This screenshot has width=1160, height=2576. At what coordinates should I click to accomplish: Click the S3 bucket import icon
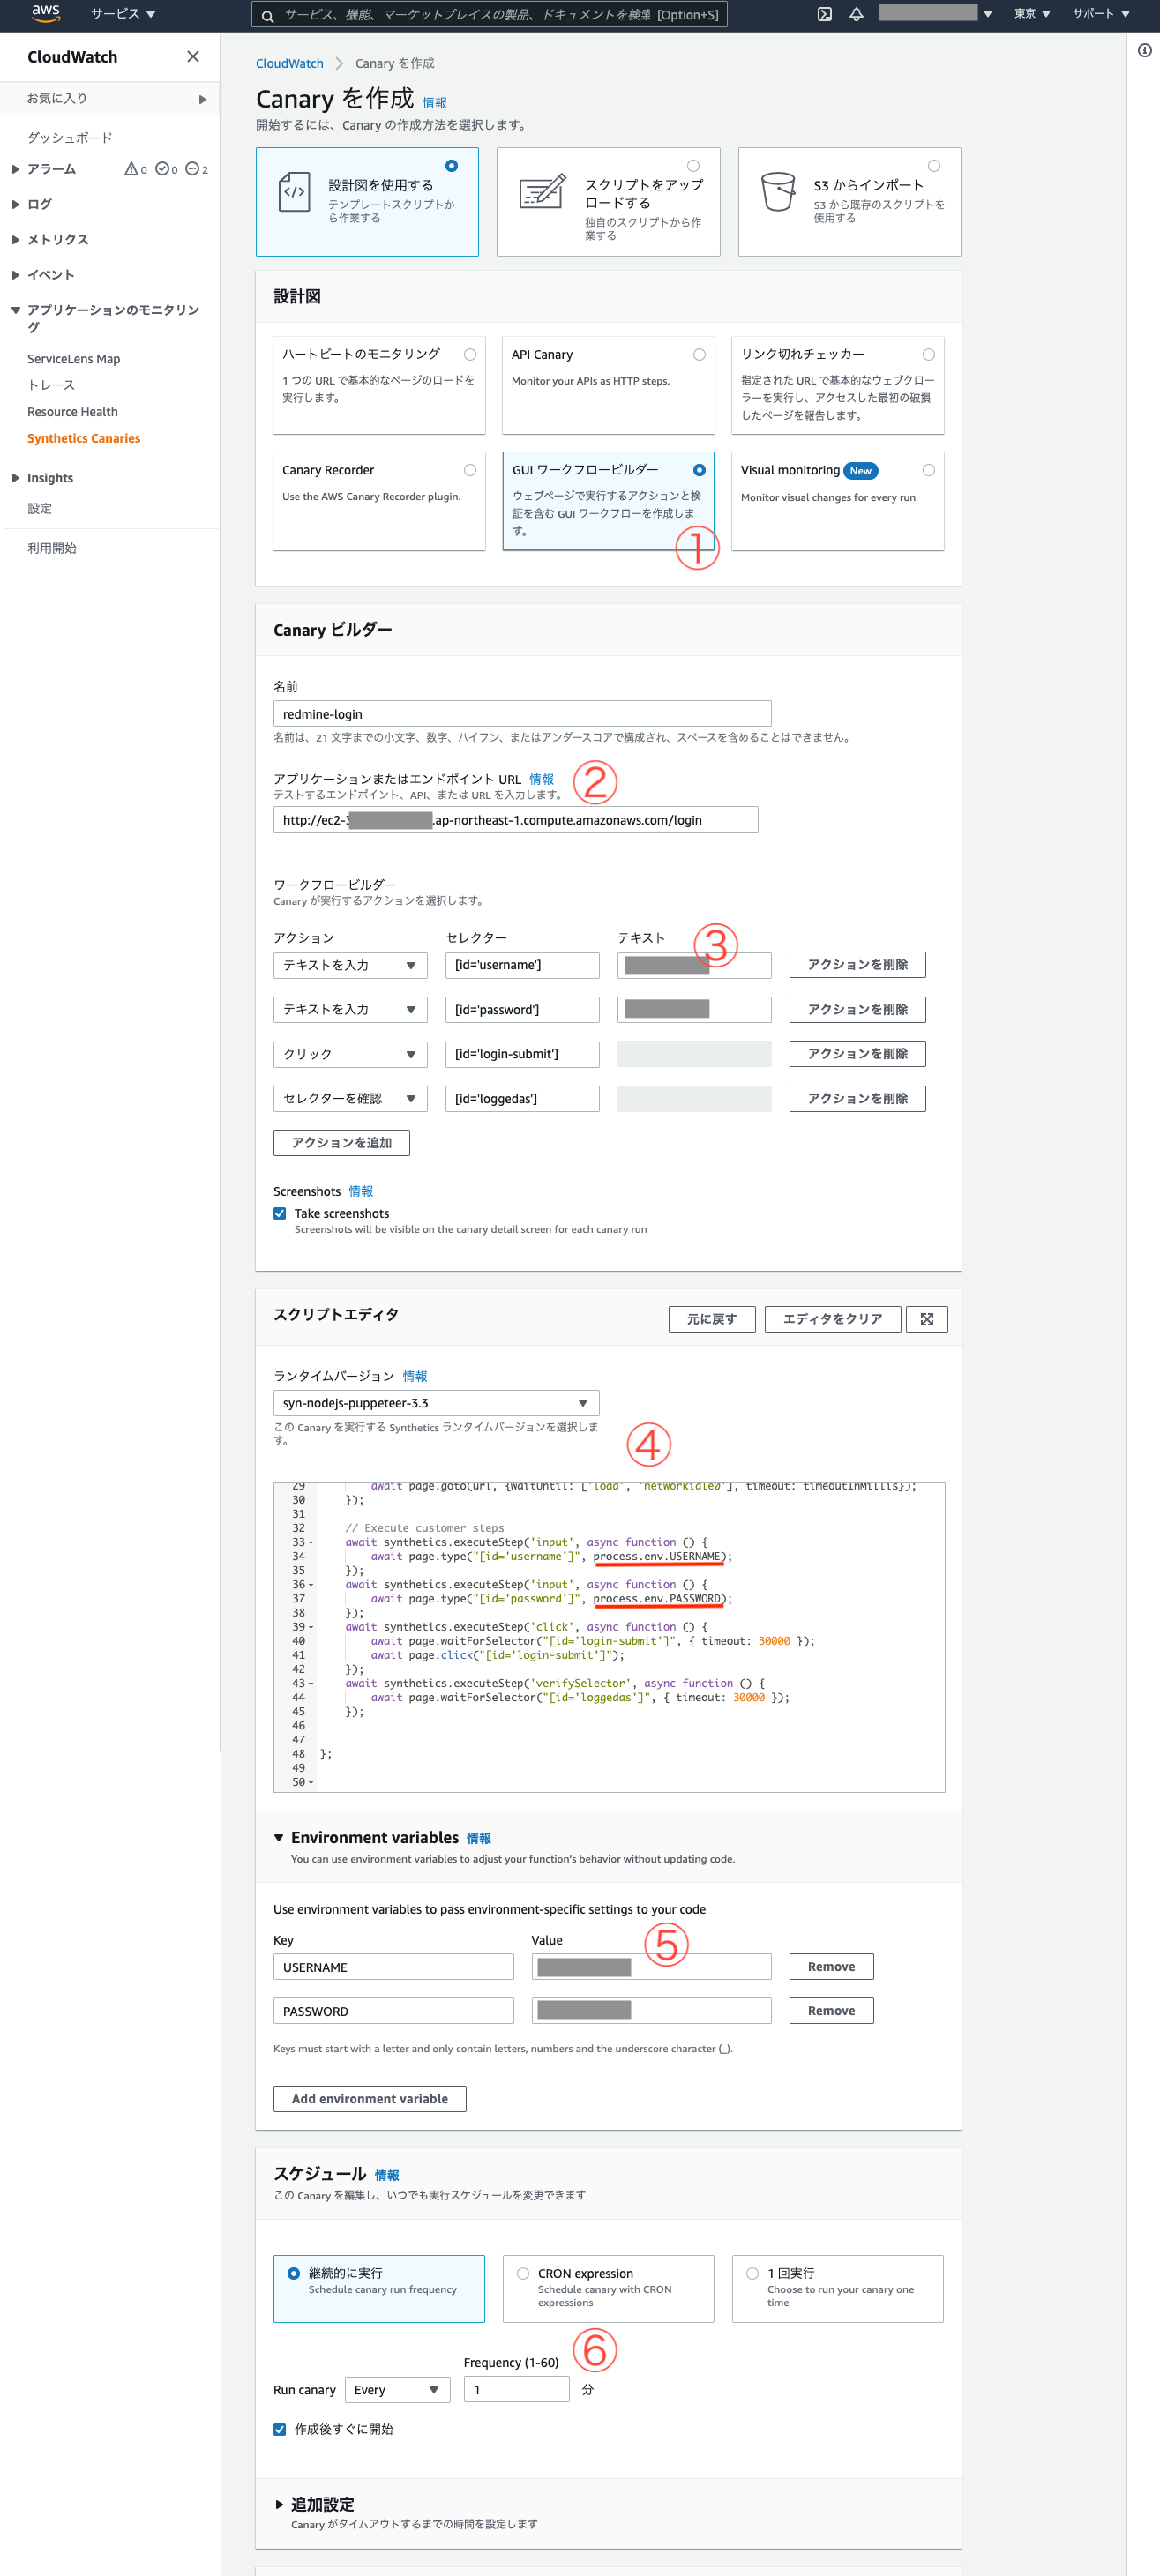pos(777,191)
